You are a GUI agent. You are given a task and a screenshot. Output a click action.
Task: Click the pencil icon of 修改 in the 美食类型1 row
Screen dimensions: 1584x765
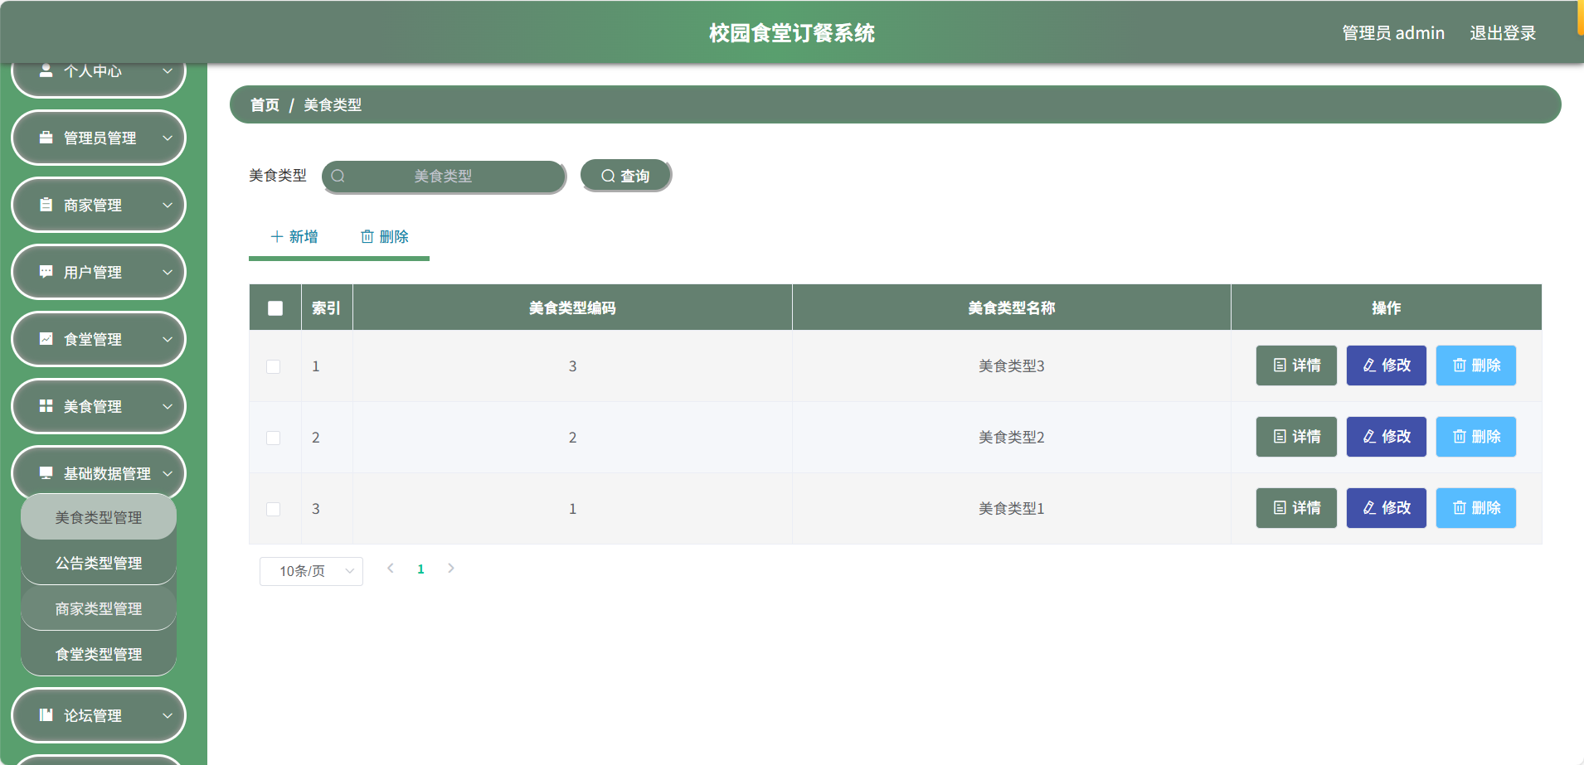[1369, 508]
